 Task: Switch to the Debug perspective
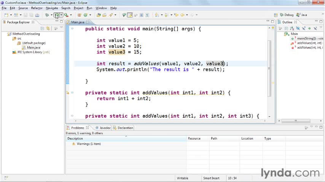click(x=287, y=15)
